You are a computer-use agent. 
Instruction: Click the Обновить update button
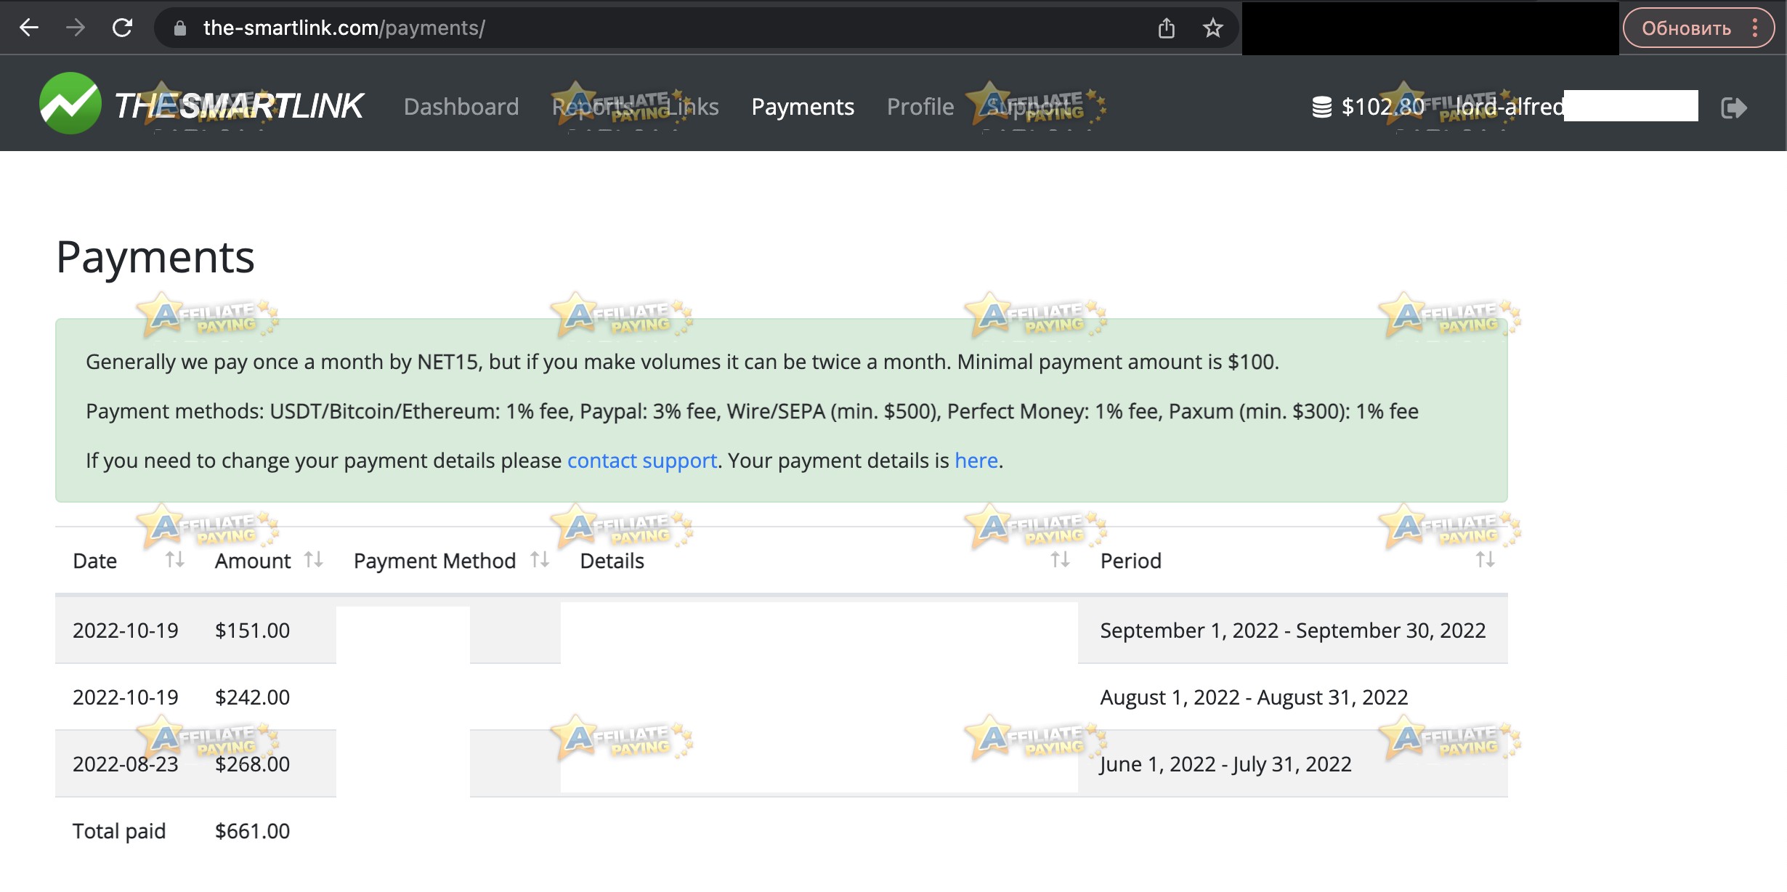pyautogui.click(x=1686, y=28)
